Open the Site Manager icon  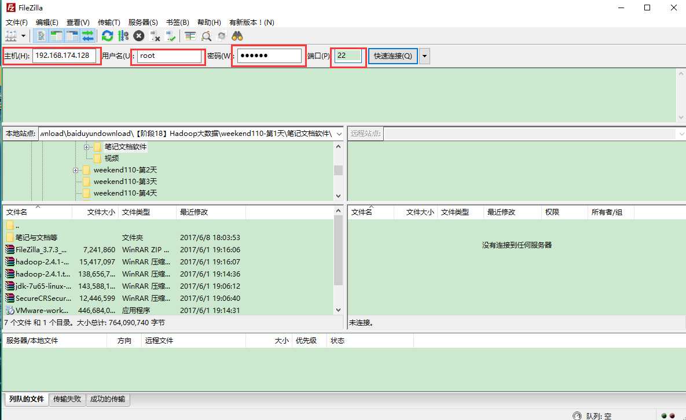(x=11, y=36)
